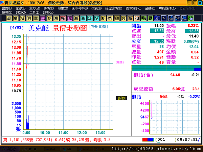
Task: Click the red 幅 toolbar icon
Action: tap(63, 18)
